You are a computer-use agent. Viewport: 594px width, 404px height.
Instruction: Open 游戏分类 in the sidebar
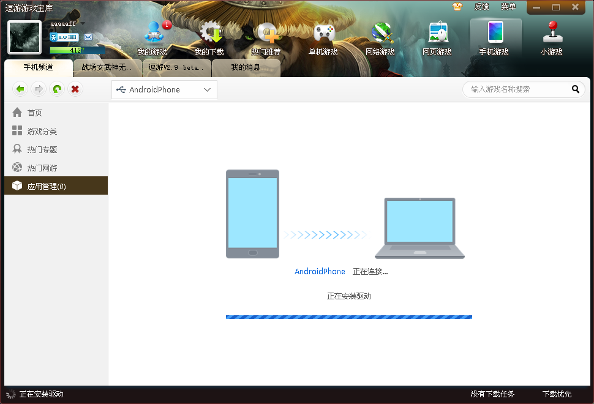[x=56, y=131]
